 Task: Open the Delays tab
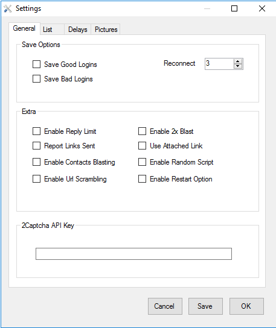(x=77, y=30)
